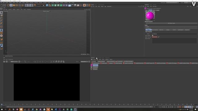
Task: Toggle Autokeying button in timeline
Action: pos(183,107)
